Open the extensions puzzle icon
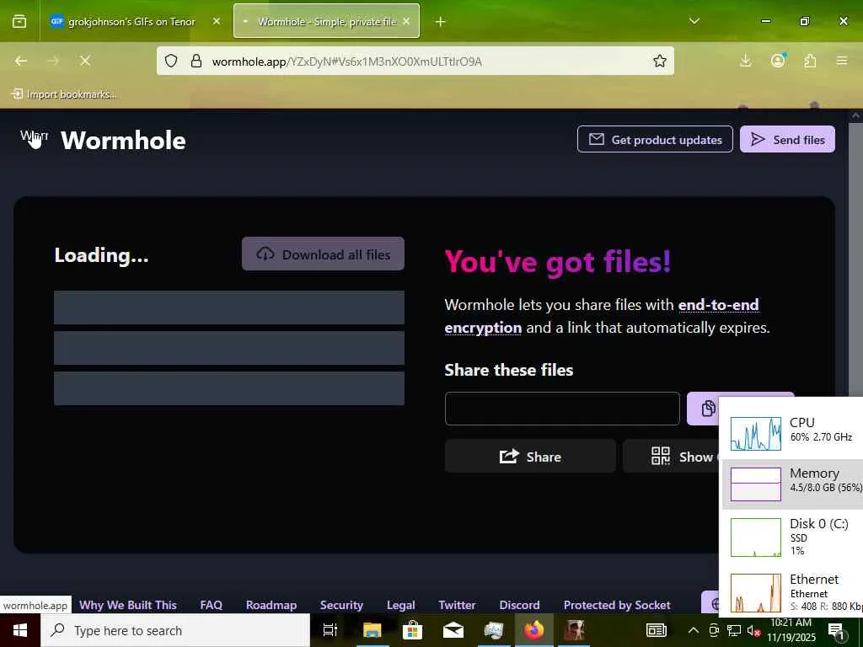Viewport: 863px width, 647px height. click(810, 61)
